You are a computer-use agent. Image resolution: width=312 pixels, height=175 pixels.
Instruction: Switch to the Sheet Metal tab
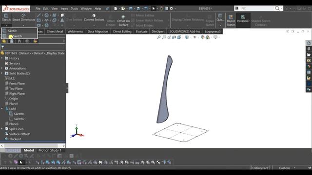click(x=55, y=31)
